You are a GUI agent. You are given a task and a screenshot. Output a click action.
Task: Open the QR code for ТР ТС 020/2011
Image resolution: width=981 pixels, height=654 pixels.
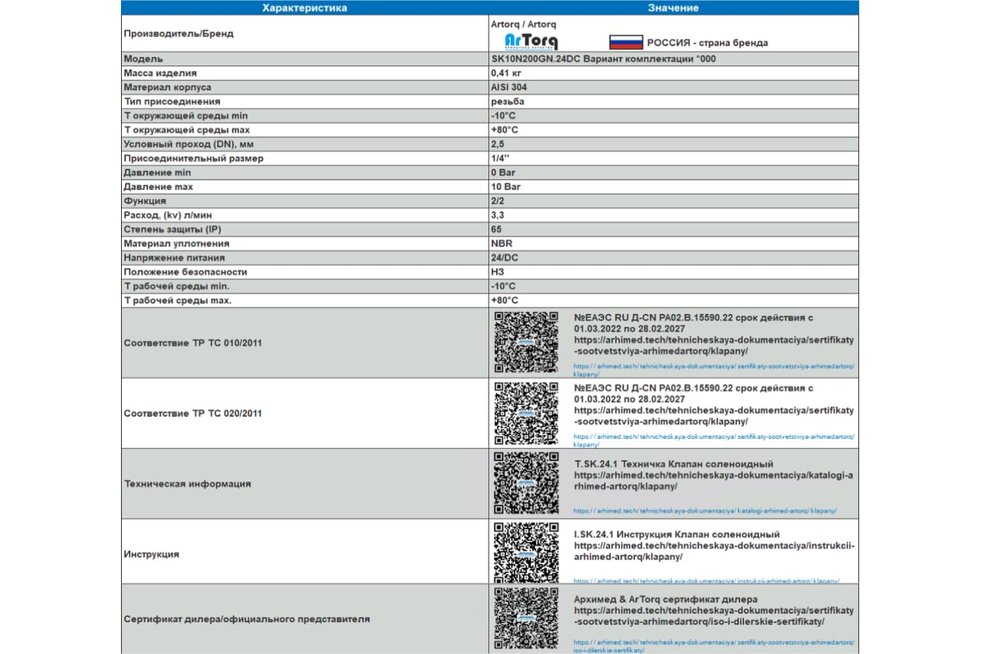coord(526,413)
